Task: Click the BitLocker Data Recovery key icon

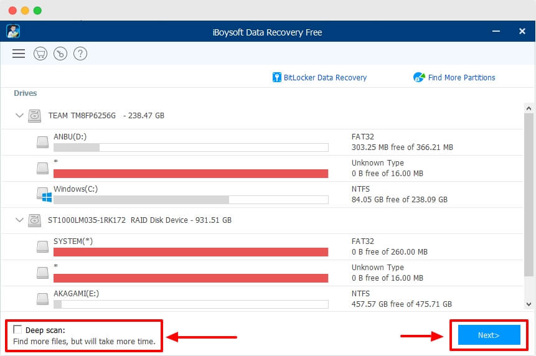Action: [276, 77]
